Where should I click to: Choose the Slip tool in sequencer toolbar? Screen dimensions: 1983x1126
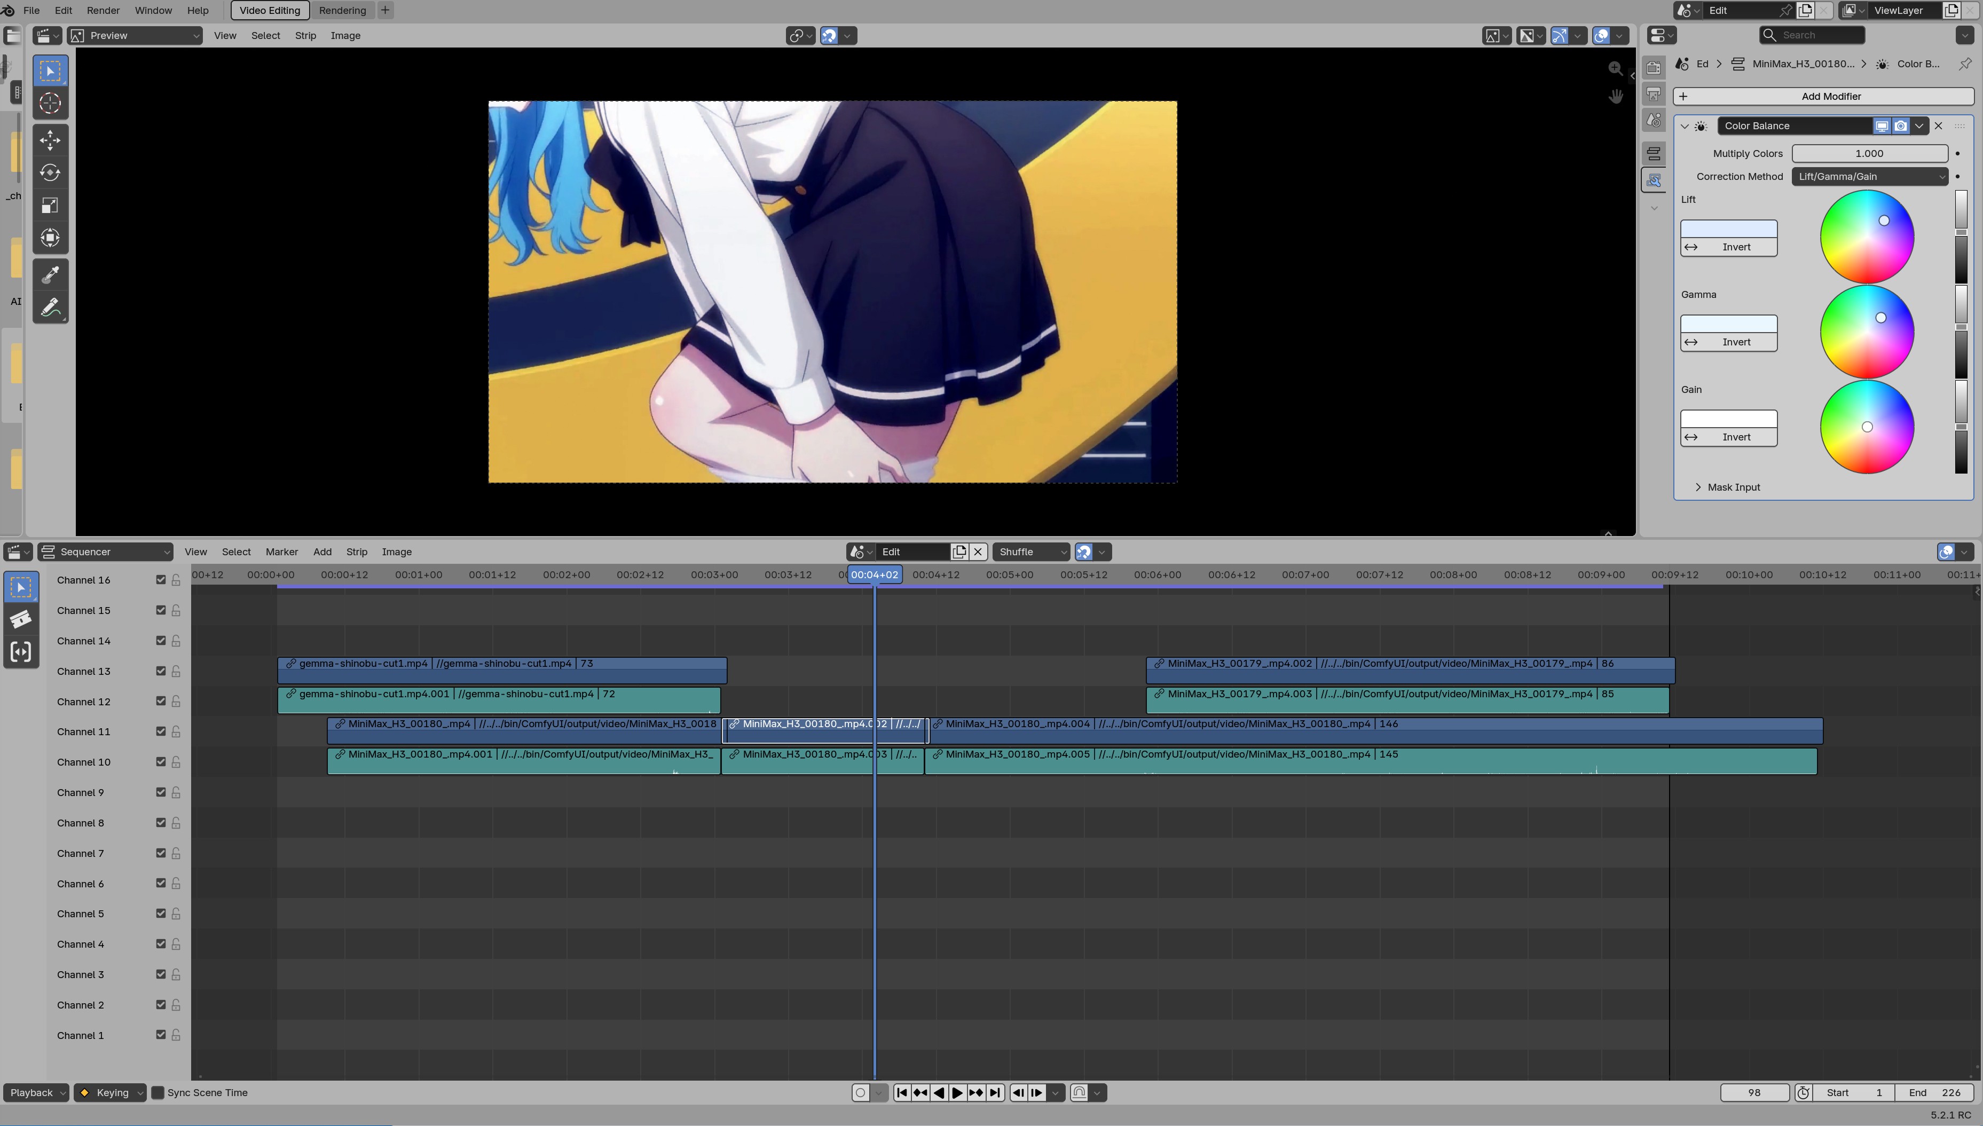tap(21, 652)
